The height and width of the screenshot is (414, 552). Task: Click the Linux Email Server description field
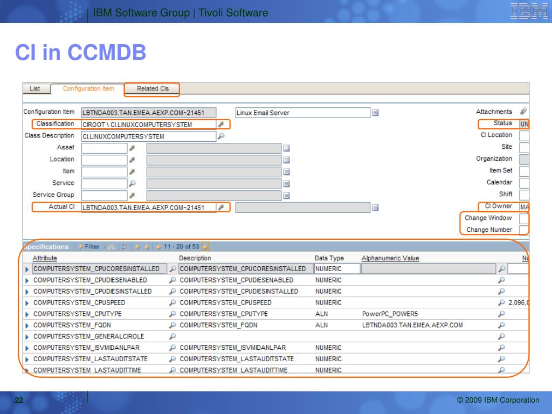[303, 113]
